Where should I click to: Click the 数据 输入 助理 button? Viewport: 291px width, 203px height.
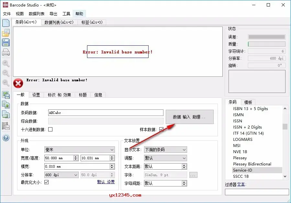(189, 117)
